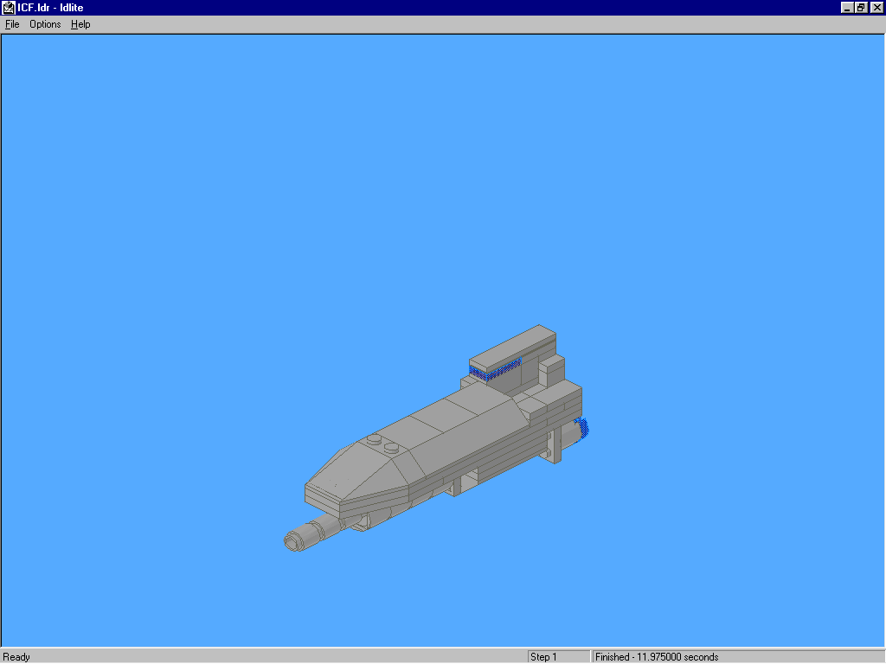This screenshot has width=886, height=664.
Task: Open the Options menu
Action: pos(45,24)
